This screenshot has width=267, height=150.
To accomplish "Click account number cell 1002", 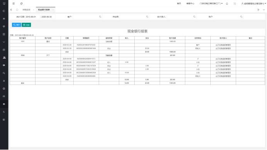I will tap(23, 56).
